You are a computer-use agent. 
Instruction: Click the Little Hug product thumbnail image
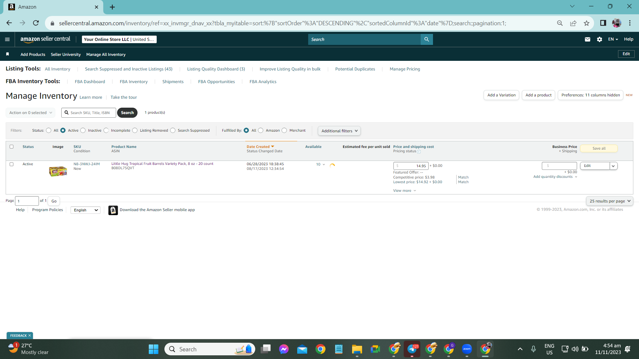(x=58, y=171)
